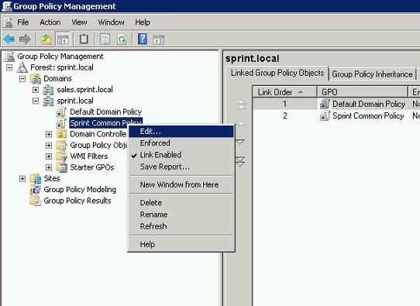Toggle the Link Enabled checkmark item
Image resolution: width=420 pixels, height=306 pixels.
(x=181, y=155)
